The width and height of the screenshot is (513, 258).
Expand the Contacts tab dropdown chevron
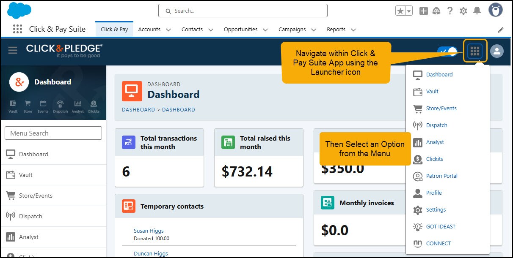click(211, 30)
